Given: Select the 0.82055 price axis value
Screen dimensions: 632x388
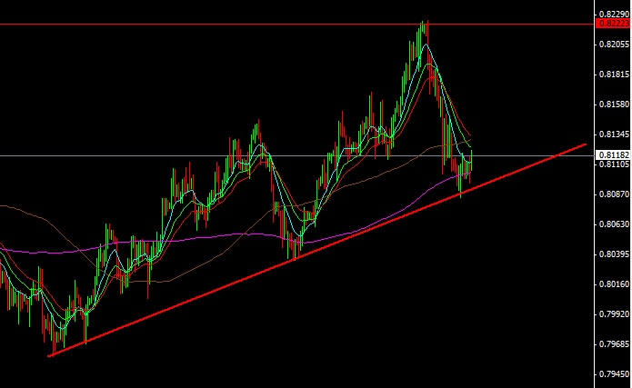Looking at the screenshot, I should [614, 45].
